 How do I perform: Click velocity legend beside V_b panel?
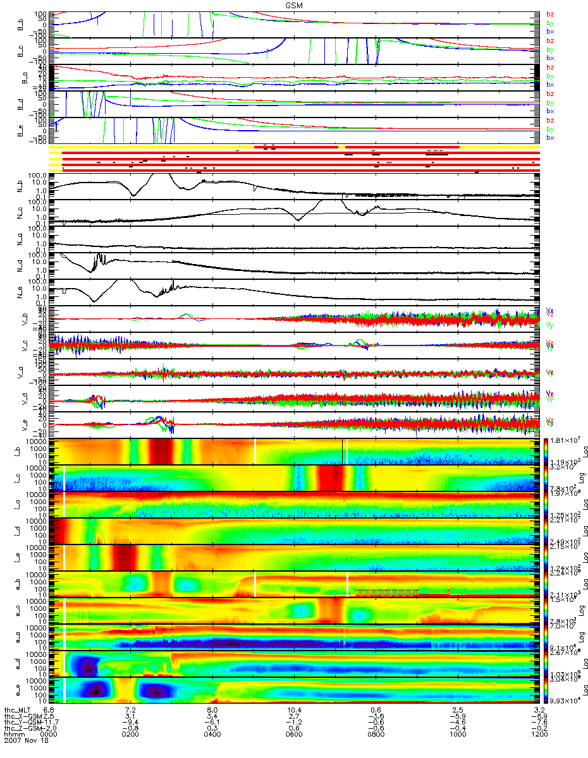(550, 317)
